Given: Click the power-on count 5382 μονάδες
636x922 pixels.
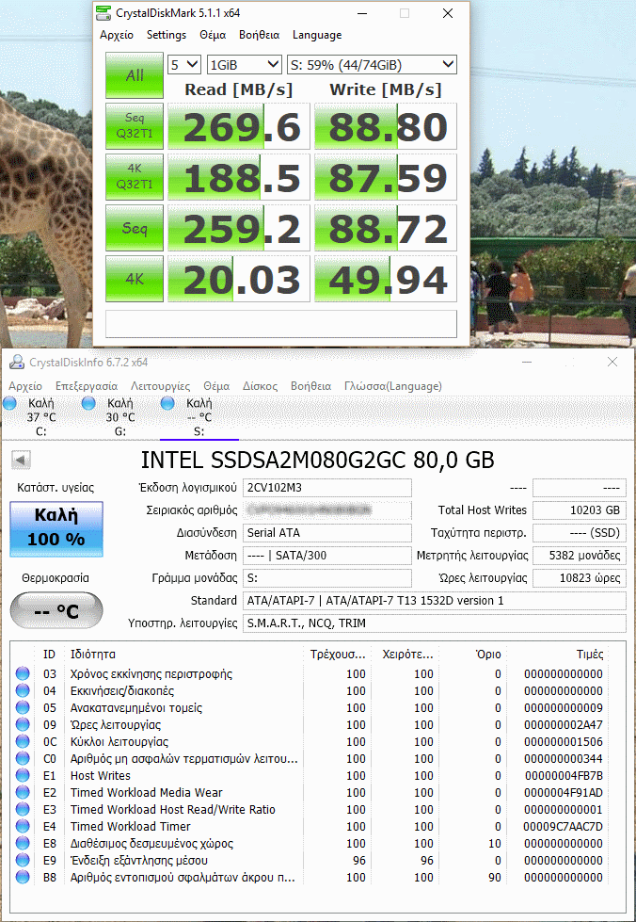Looking at the screenshot, I should pos(579,555).
